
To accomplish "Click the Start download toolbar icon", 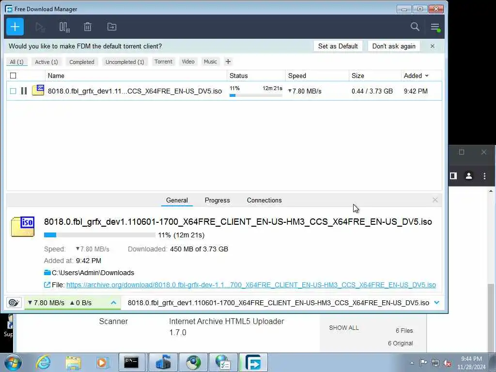I will pyautogui.click(x=40, y=27).
